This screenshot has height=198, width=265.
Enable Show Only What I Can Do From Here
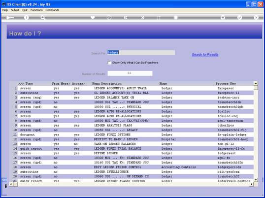click(x=109, y=63)
